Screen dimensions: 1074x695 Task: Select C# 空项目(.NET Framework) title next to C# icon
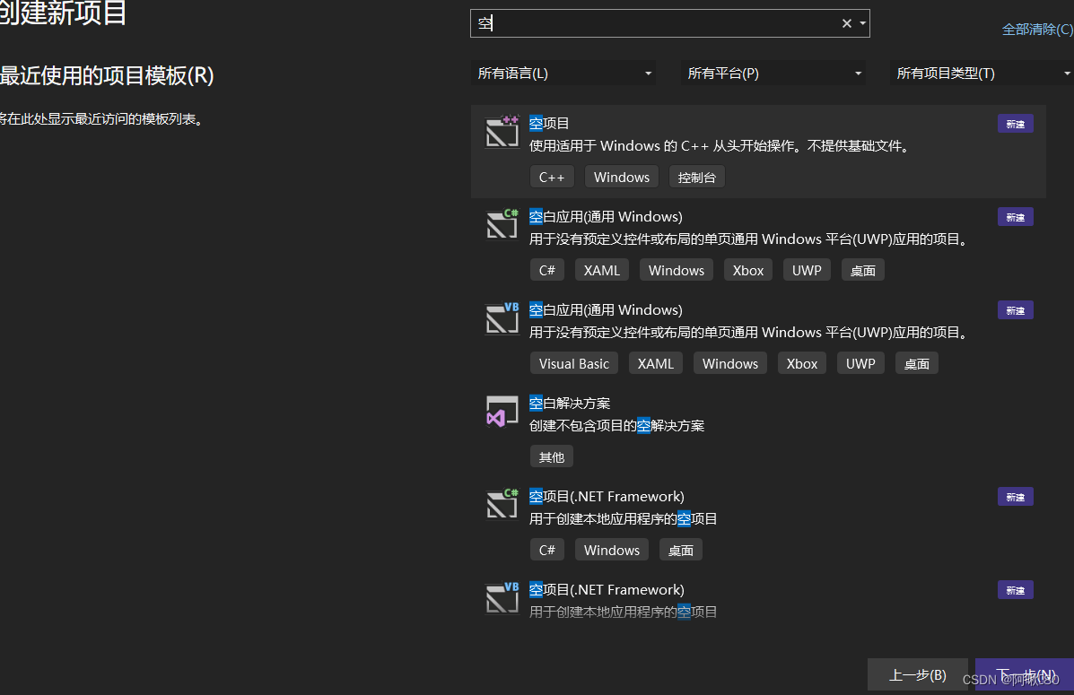607,497
